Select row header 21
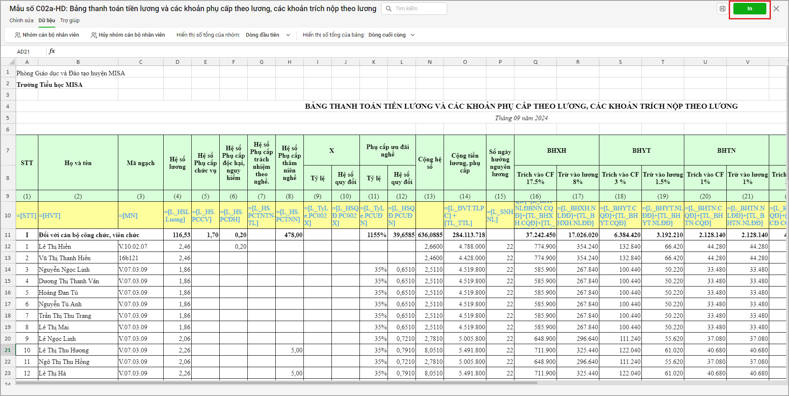 [x=8, y=350]
